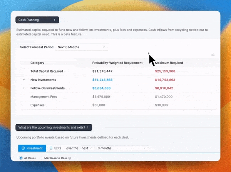Open the next direction dropdown

pos(87,148)
